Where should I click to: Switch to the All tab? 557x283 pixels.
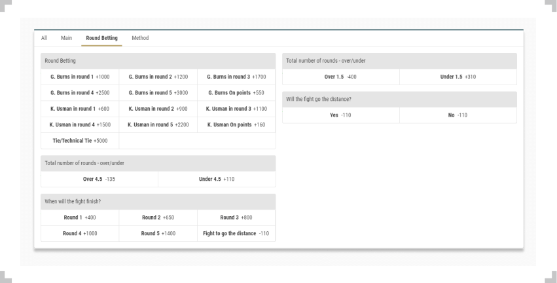[44, 38]
